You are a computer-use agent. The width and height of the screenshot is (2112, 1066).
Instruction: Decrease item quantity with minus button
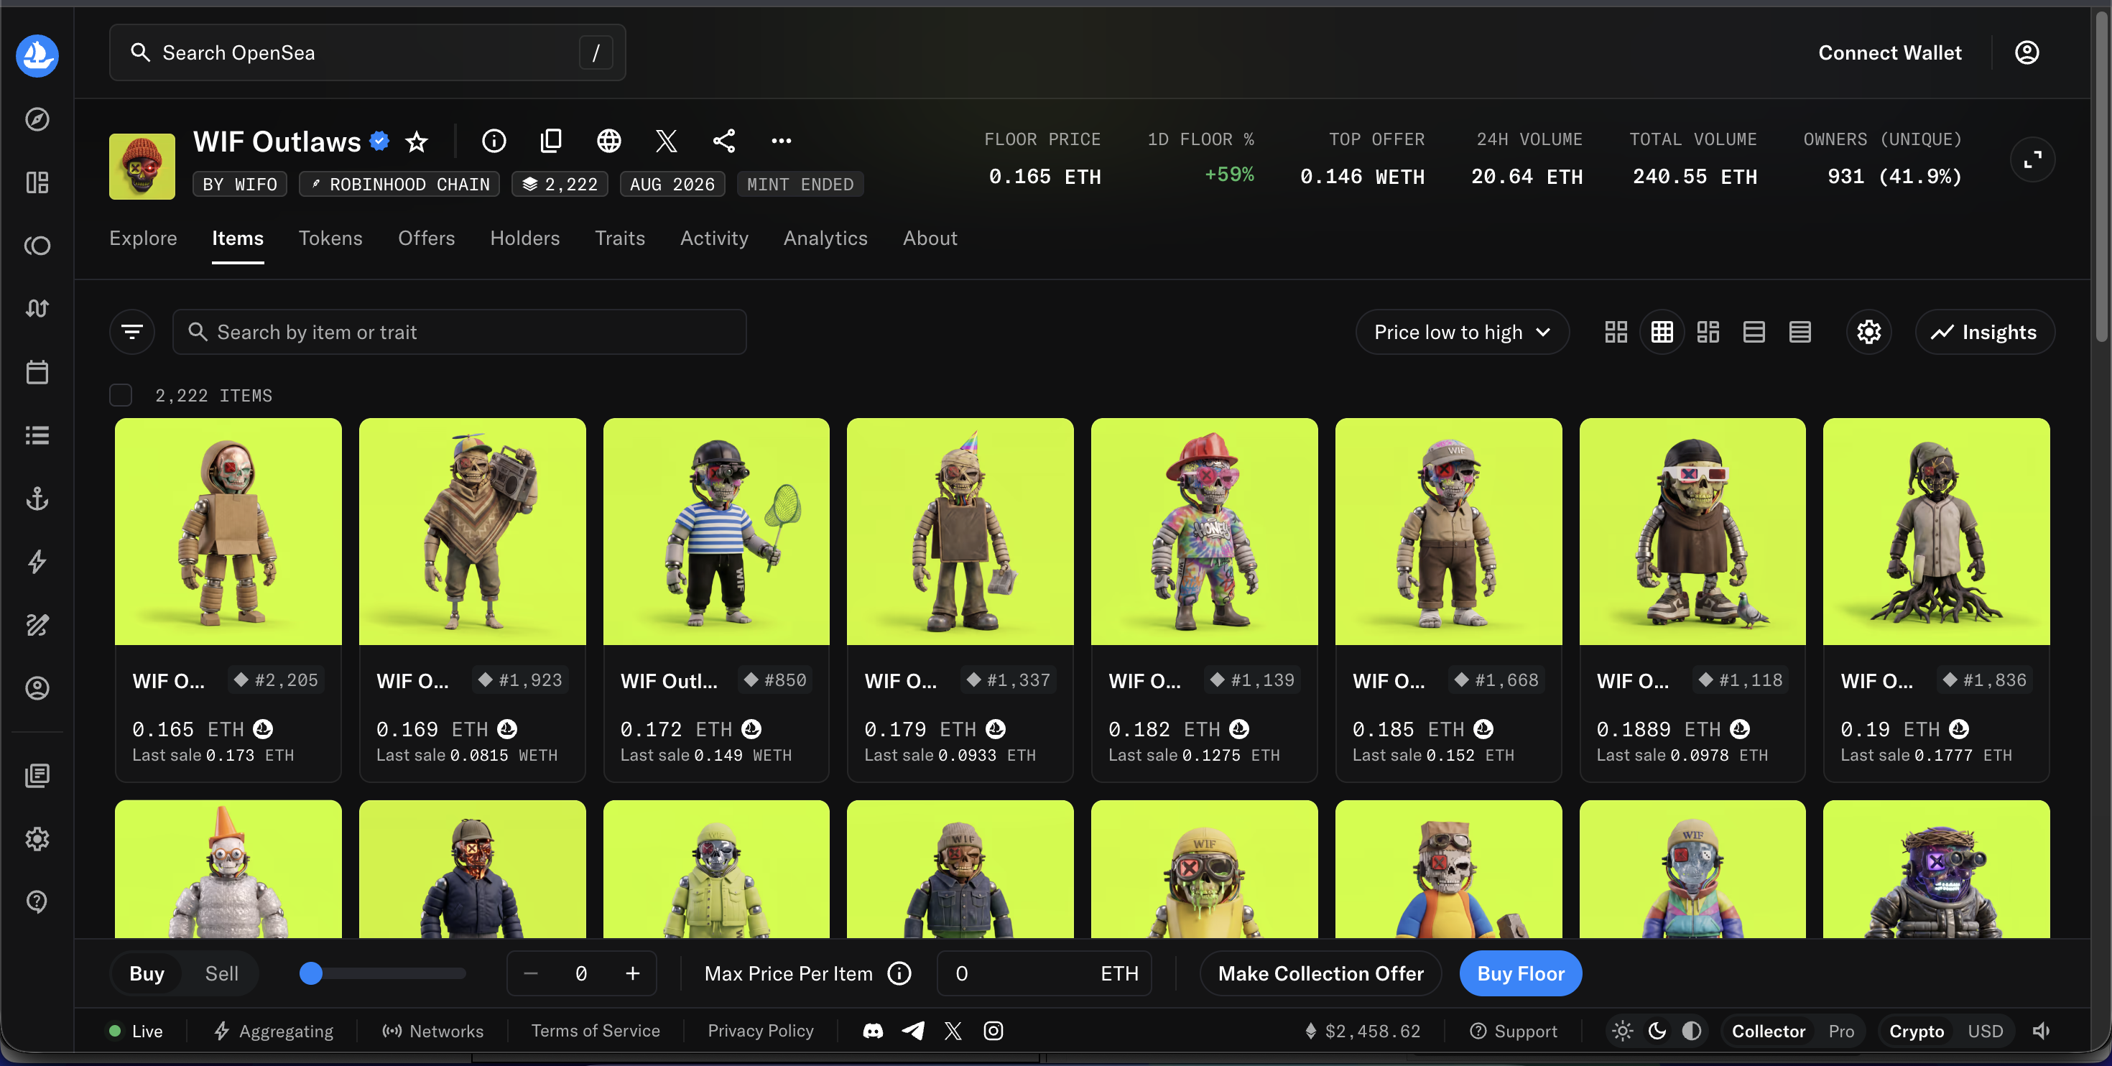[530, 973]
